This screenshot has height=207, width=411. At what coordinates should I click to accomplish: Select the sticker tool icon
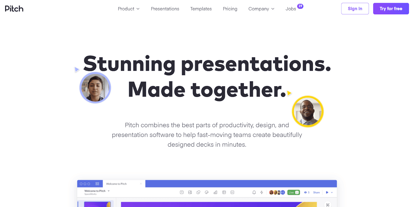point(207,192)
